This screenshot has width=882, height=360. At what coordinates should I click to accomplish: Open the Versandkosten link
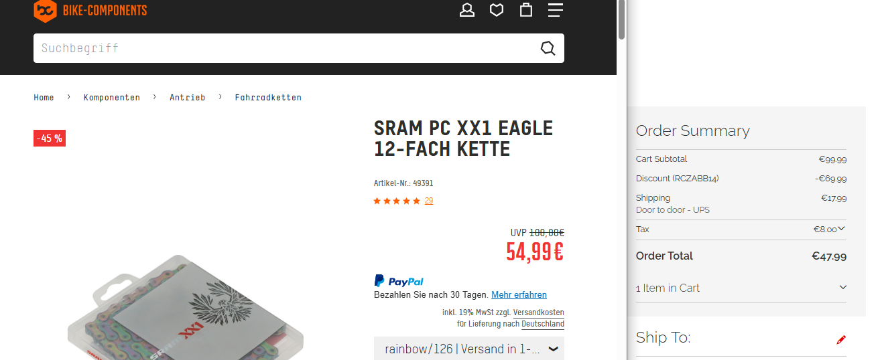pyautogui.click(x=539, y=312)
